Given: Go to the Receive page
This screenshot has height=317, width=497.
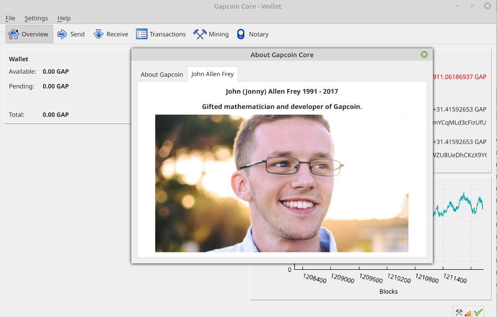Looking at the screenshot, I should click(x=111, y=34).
